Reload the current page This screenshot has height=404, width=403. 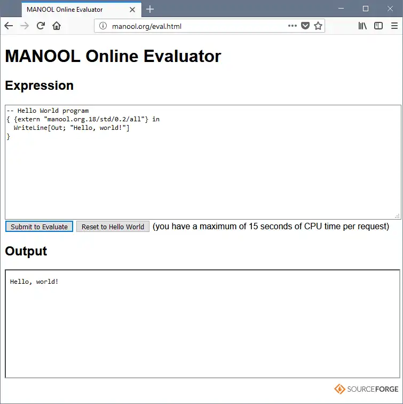[41, 26]
